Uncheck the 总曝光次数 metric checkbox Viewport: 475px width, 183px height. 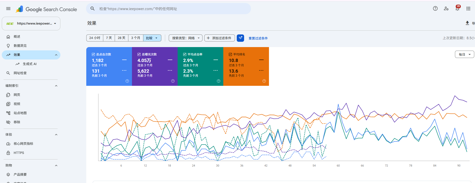point(139,54)
